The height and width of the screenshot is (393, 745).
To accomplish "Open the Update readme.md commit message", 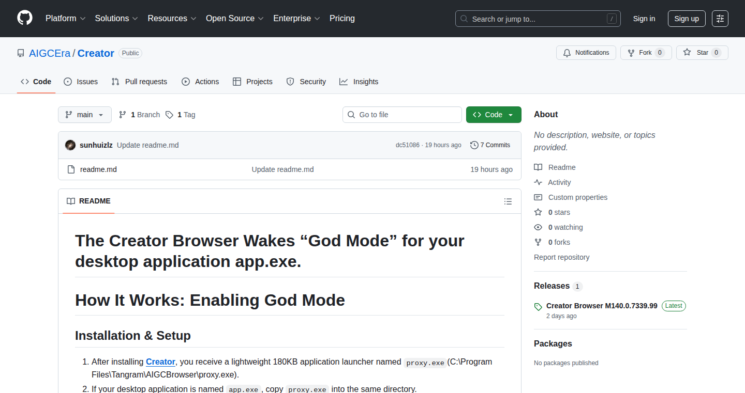I will [x=148, y=145].
